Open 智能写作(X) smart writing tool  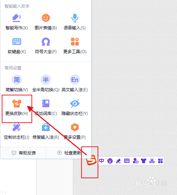[x=16, y=22]
